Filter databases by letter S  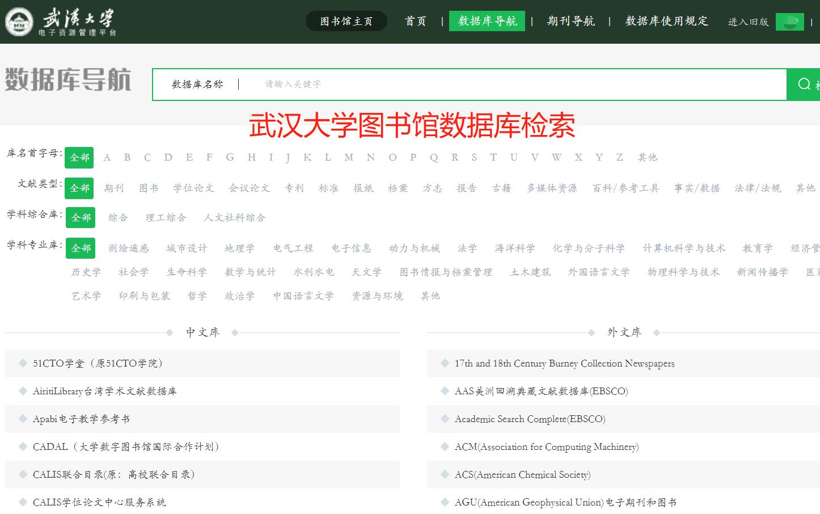click(x=474, y=157)
